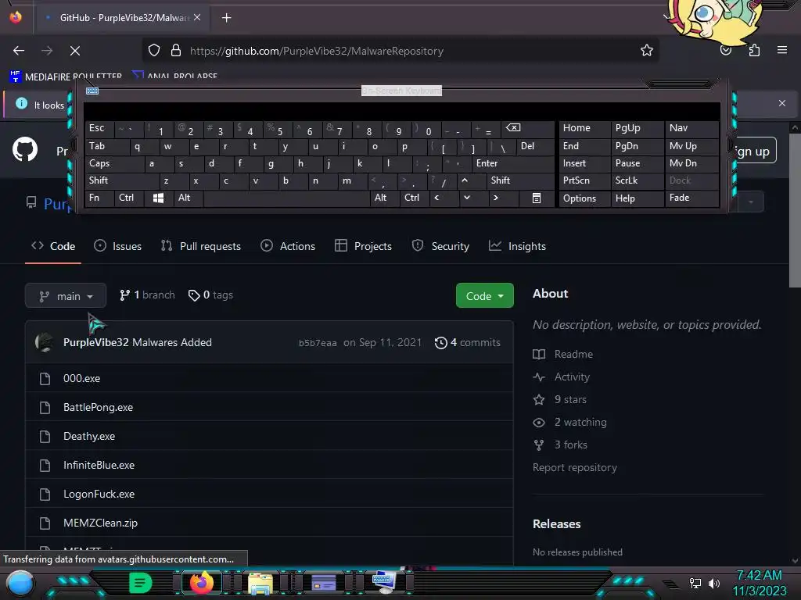
Task: Click the page vertical scrollbar
Action: (795, 209)
